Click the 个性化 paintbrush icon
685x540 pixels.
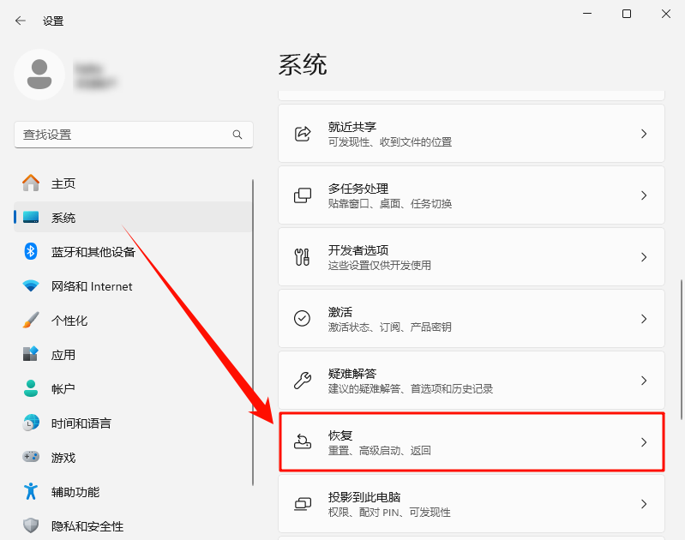coord(31,320)
